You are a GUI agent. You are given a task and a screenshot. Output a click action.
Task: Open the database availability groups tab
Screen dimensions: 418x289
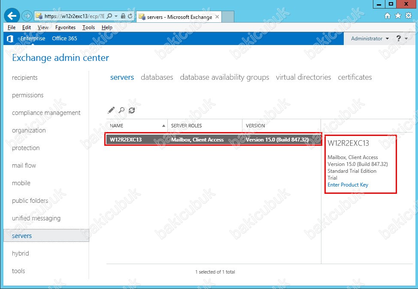(224, 77)
